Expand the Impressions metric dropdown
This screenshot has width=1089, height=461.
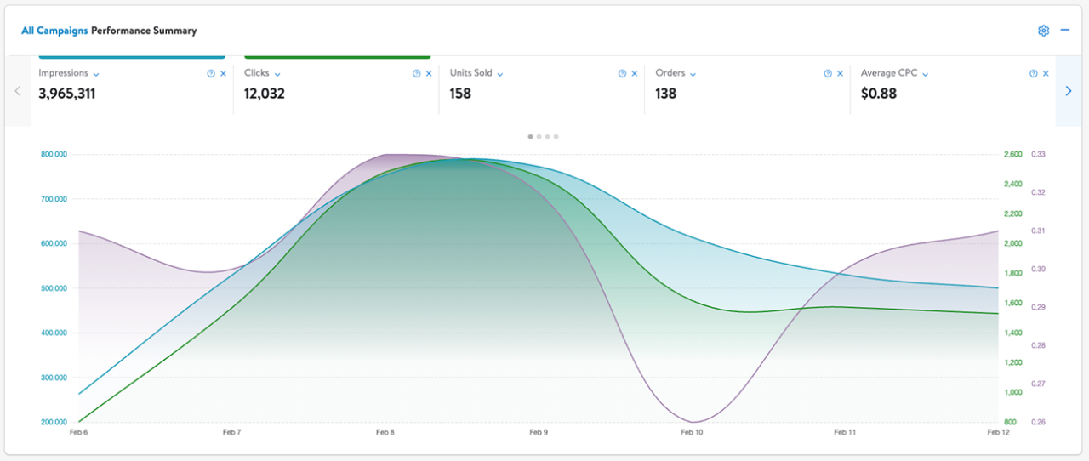96,74
